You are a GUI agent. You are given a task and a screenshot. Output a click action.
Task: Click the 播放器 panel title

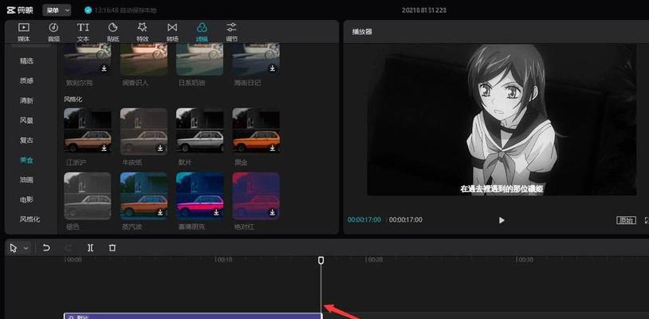click(x=362, y=31)
